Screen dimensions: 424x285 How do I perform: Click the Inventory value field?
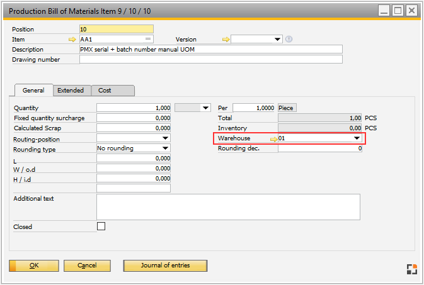point(320,128)
